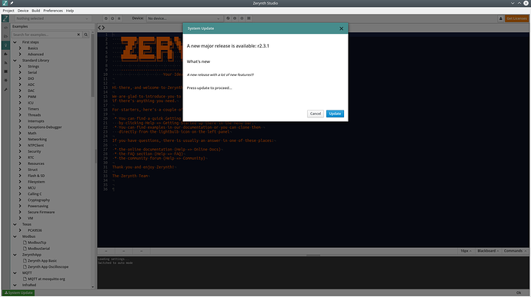
Task: Click the pin icon in the window title bar
Action: coord(12,3)
